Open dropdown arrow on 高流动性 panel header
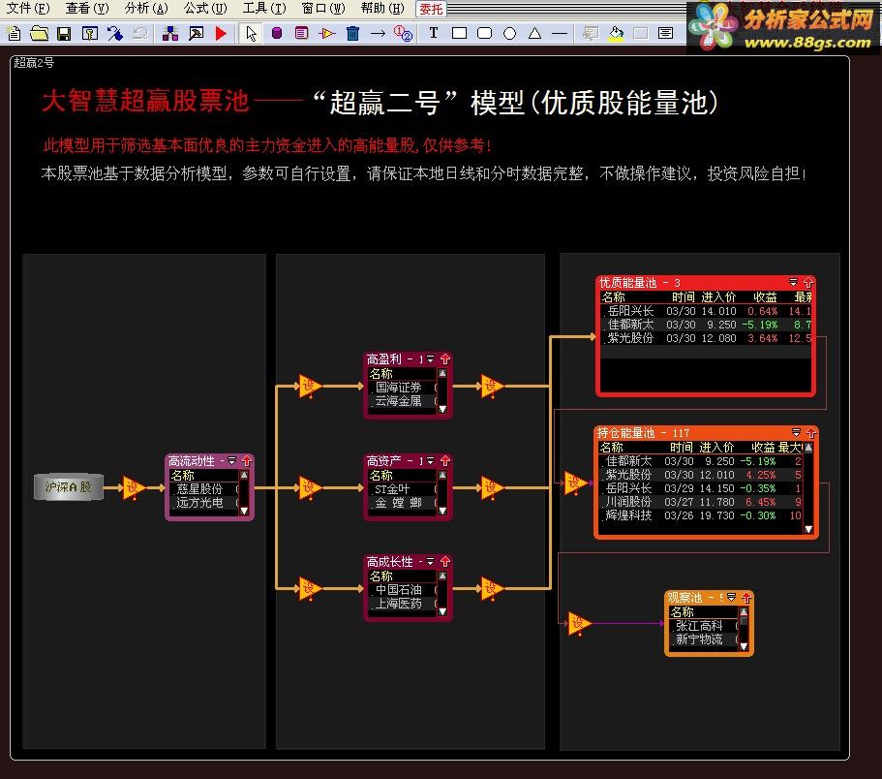 click(231, 460)
